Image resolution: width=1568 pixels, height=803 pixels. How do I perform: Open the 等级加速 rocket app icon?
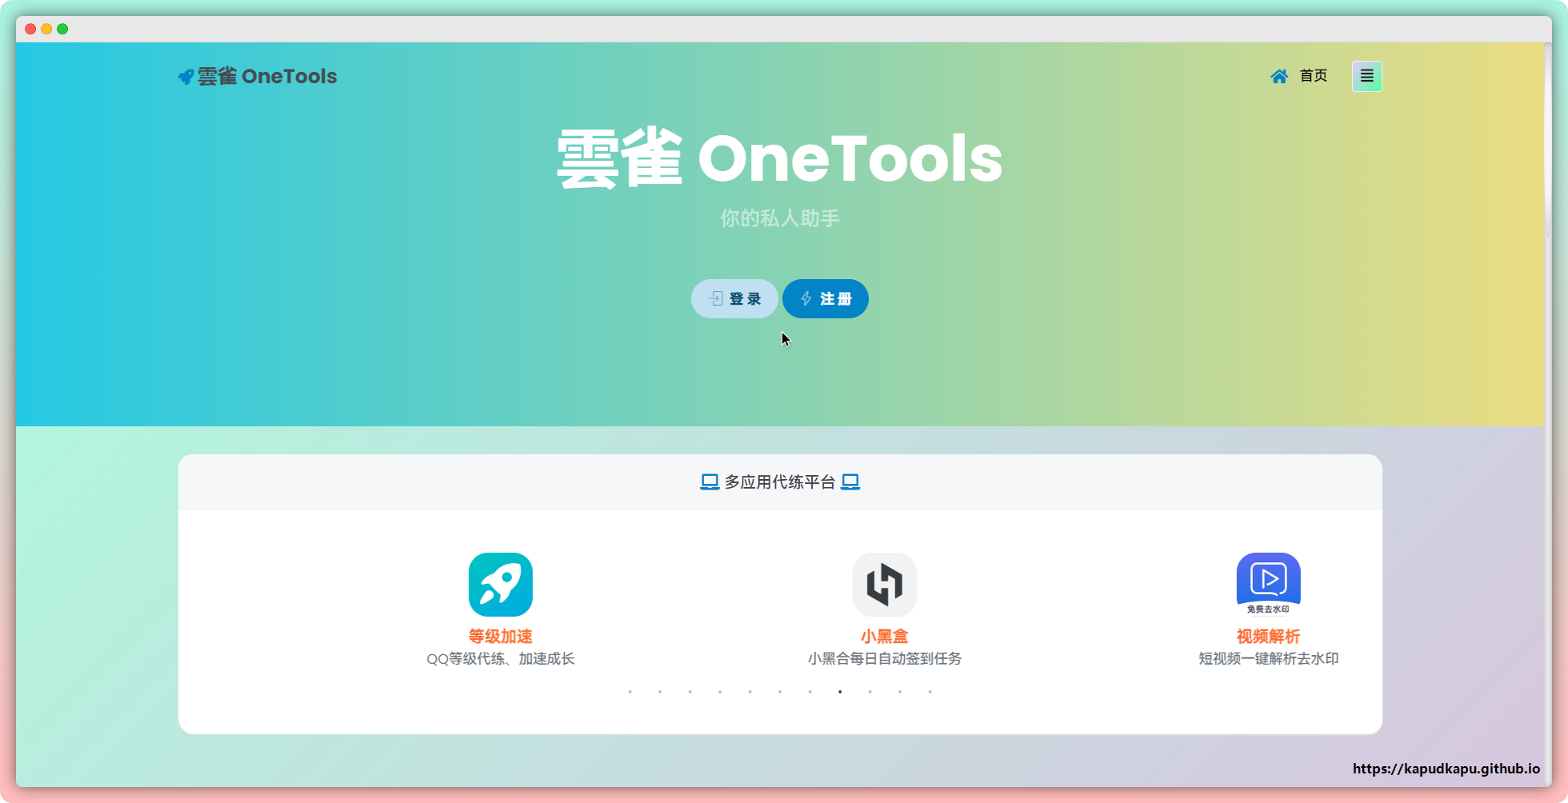click(x=500, y=585)
